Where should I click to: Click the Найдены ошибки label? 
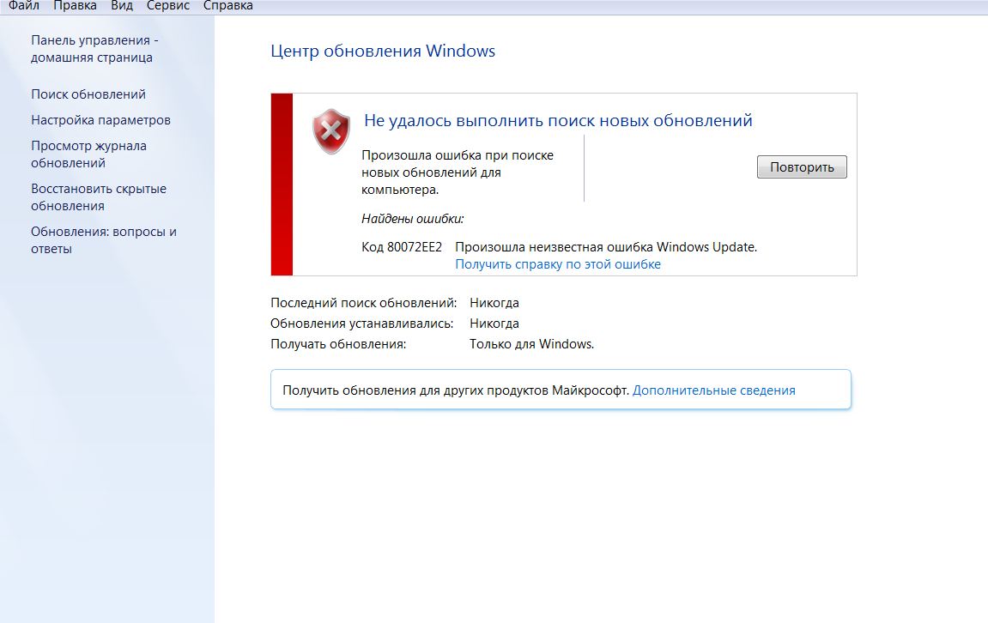412,219
